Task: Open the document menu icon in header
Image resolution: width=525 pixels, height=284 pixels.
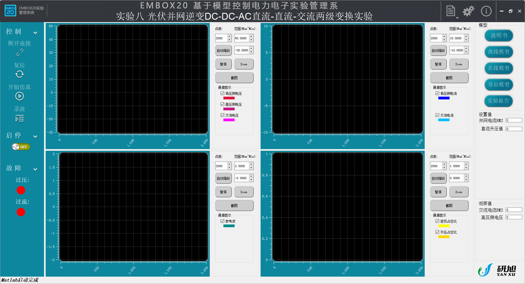Action: pos(450,11)
